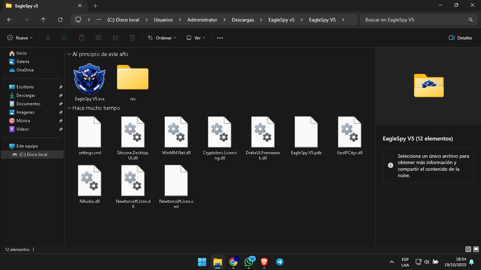Image resolution: width=481 pixels, height=270 pixels.
Task: Open the Brave browser from the taskbar
Action: tap(264, 262)
